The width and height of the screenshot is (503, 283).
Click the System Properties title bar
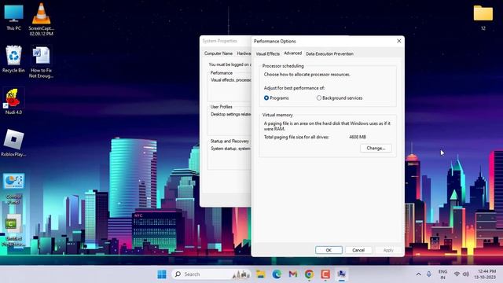(x=226, y=41)
